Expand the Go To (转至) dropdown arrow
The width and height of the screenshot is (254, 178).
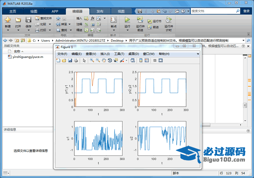(x=70, y=24)
